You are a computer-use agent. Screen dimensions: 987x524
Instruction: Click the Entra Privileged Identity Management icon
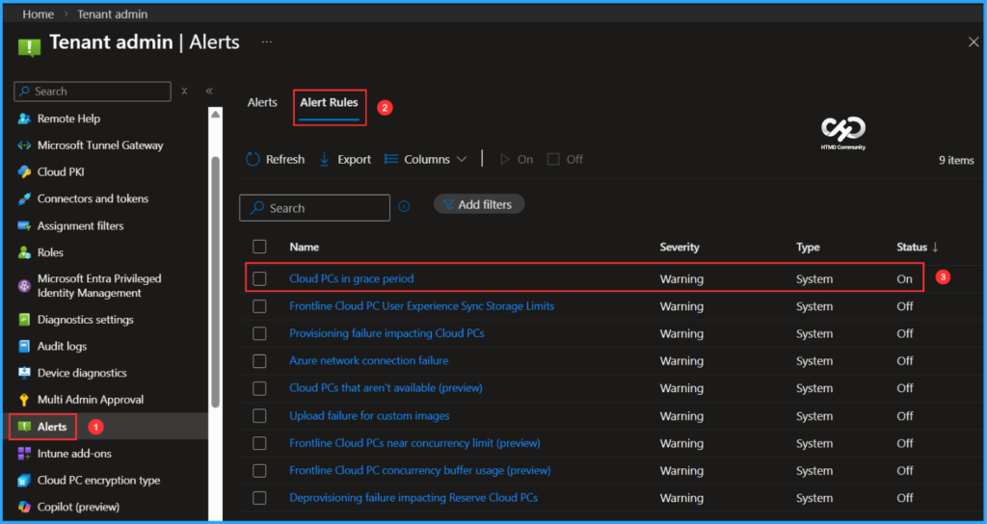pyautogui.click(x=24, y=285)
